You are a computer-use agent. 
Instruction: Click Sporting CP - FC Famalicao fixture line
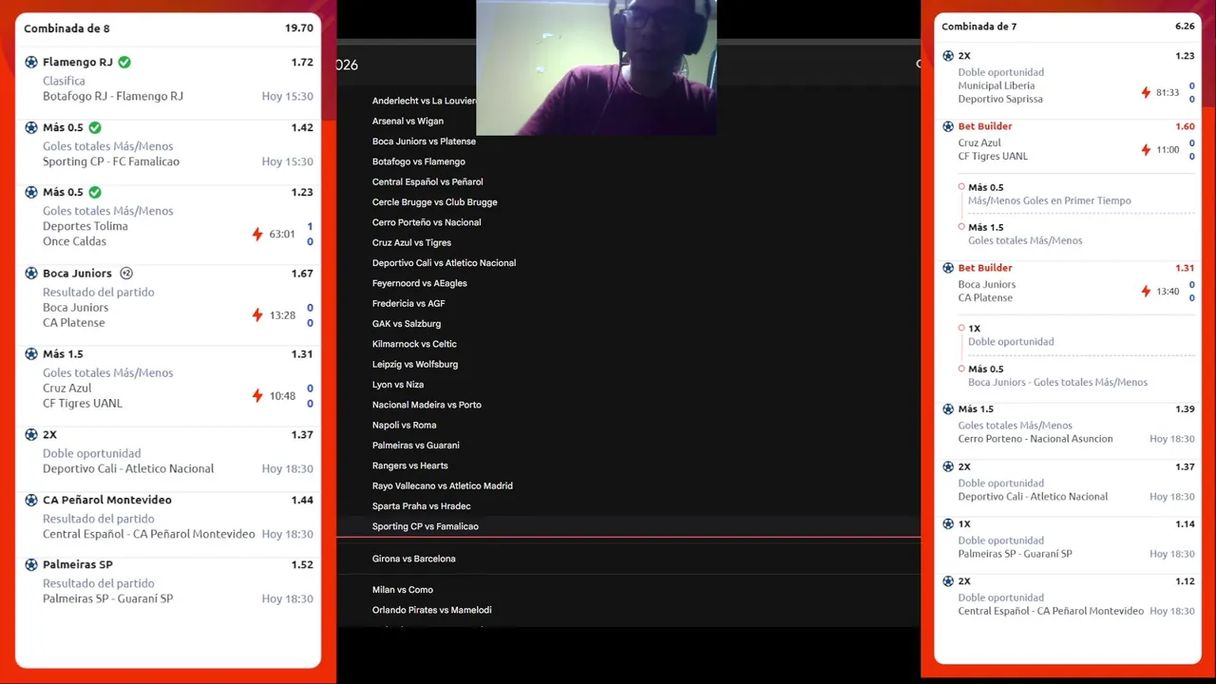coord(111,161)
